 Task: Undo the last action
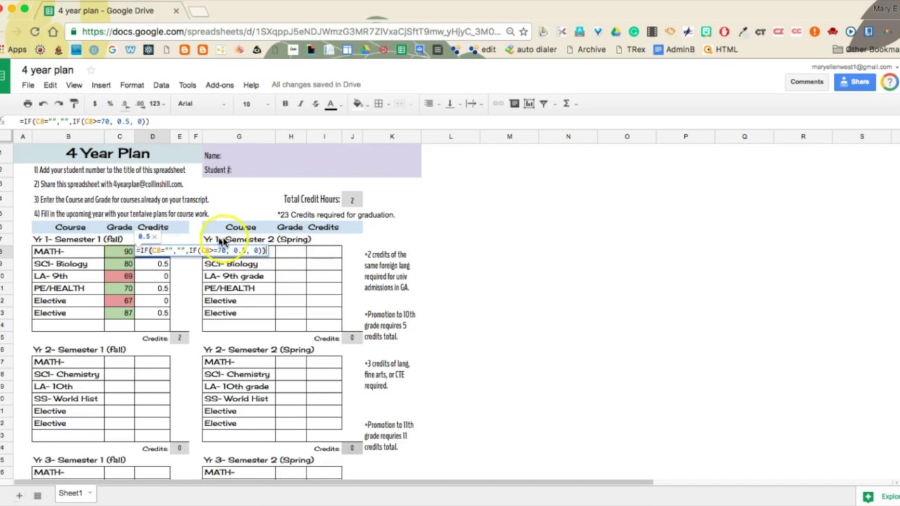tap(43, 104)
